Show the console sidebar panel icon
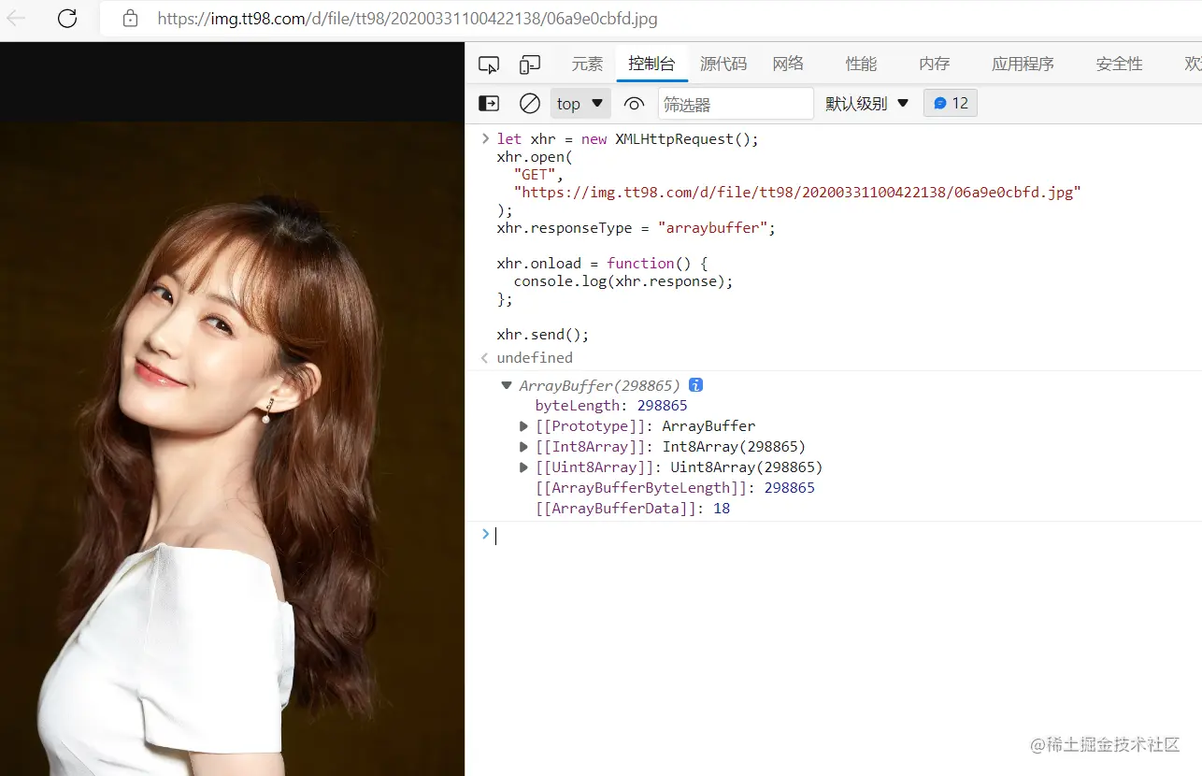This screenshot has width=1202, height=776. click(489, 103)
